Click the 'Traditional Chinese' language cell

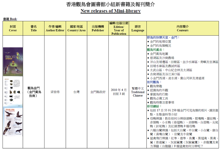coord(138,92)
